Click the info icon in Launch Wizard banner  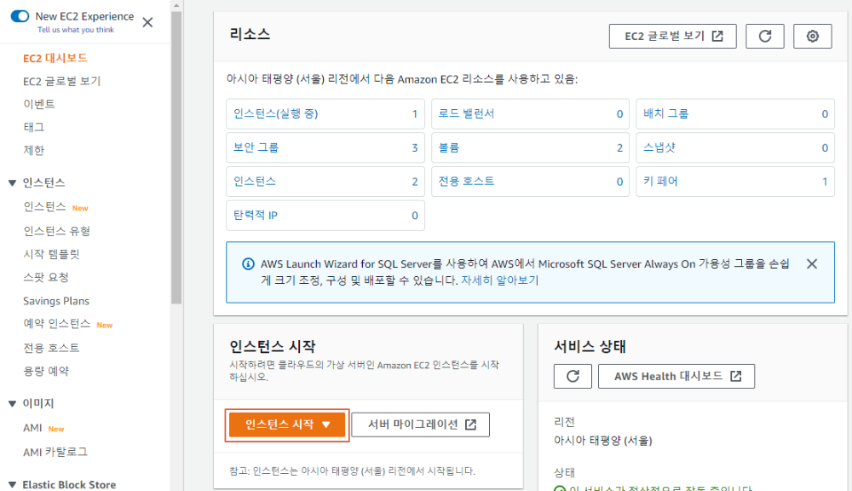tap(248, 264)
